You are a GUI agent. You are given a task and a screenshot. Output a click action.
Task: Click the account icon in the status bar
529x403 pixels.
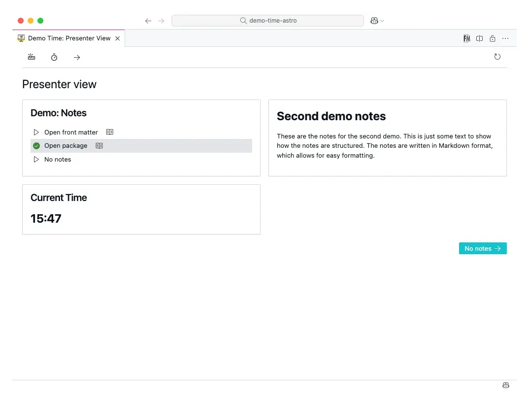(505, 385)
